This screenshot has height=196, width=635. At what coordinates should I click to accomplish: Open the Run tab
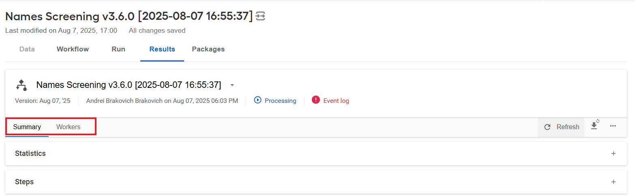(x=118, y=49)
